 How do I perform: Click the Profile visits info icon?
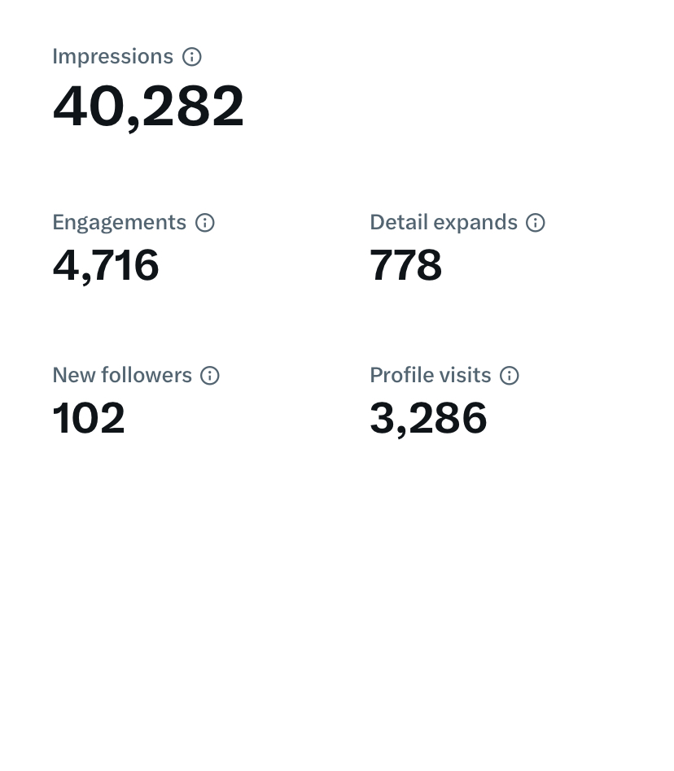pos(510,376)
